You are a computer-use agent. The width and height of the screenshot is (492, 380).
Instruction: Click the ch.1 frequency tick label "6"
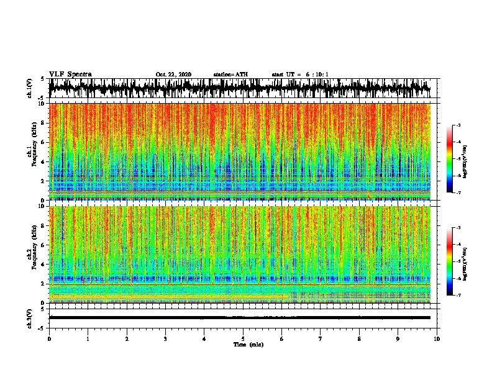(44, 143)
